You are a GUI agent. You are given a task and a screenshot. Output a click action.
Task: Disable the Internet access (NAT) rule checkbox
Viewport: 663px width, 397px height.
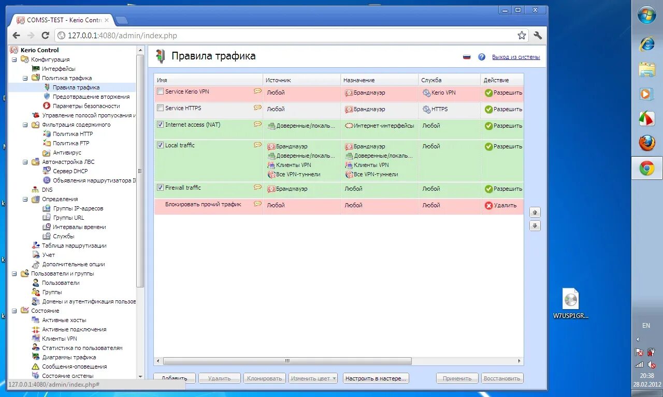coord(160,125)
